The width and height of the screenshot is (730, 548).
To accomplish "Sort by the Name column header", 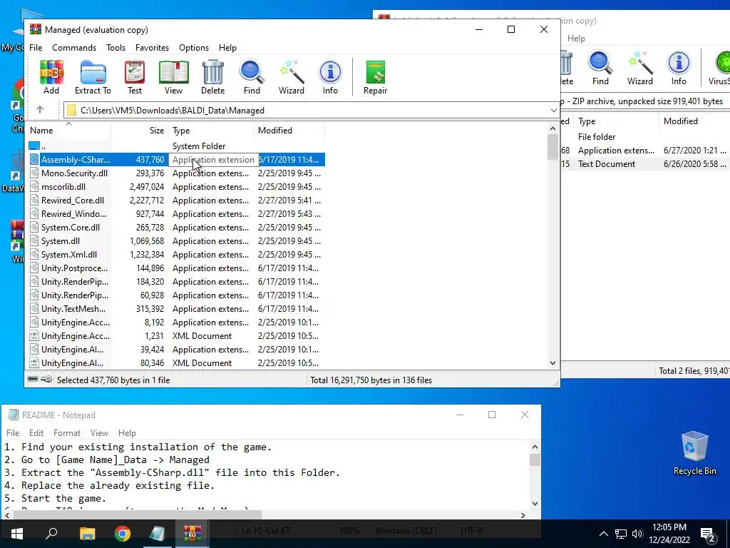I will coord(69,131).
